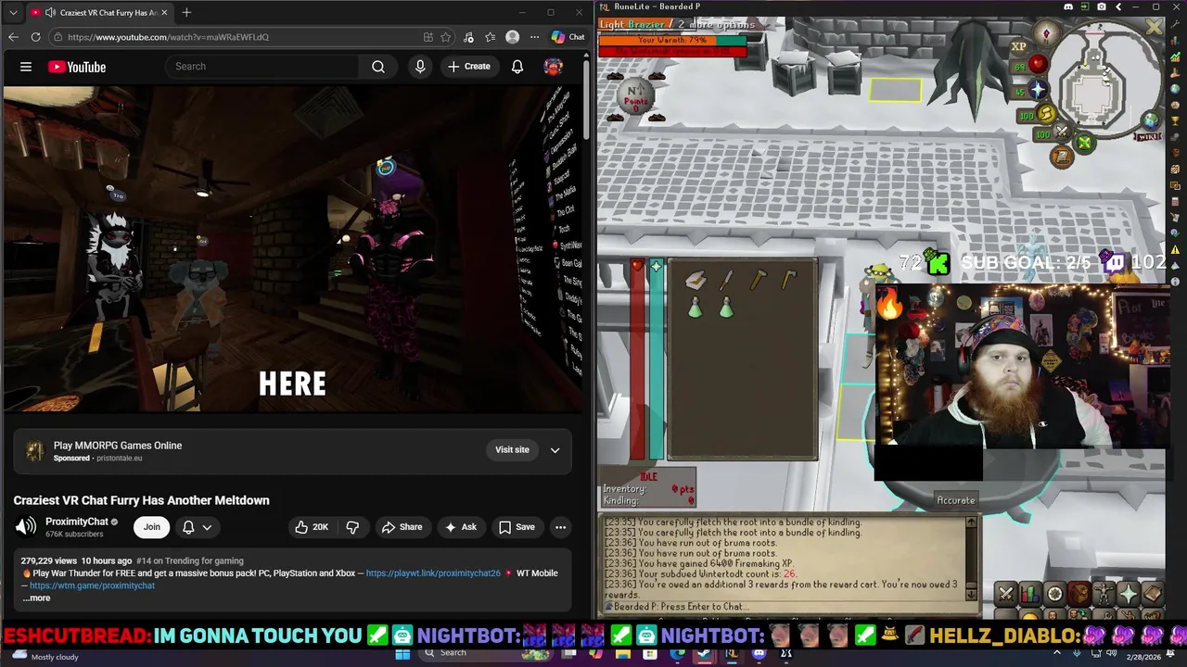Toggle run energy orb
This screenshot has width=1187, height=667.
(x=1038, y=115)
